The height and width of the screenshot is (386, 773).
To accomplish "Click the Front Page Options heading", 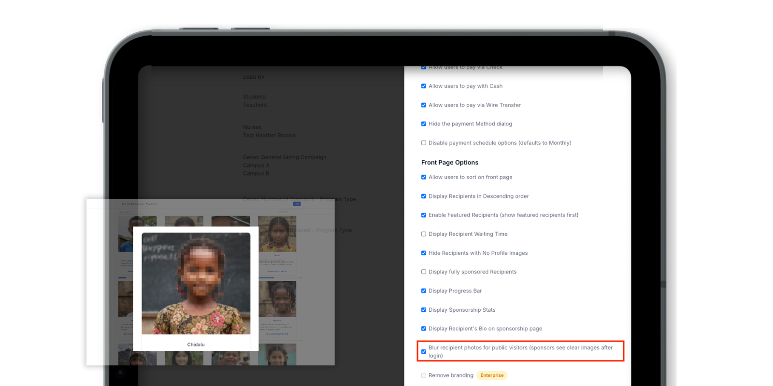I will 450,163.
